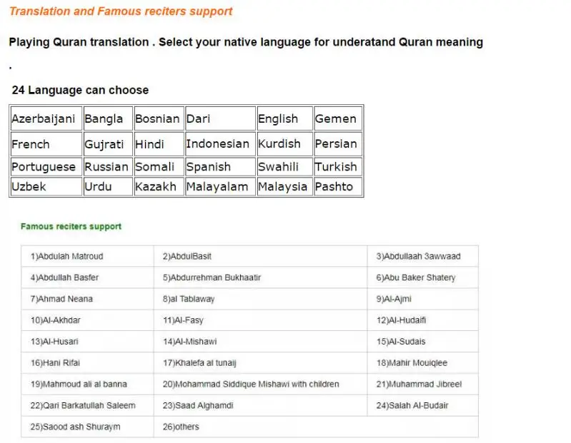Choose the Urdu language cell
571x443 pixels.
[108, 186]
